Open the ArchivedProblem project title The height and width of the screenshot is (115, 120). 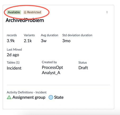point(25,20)
